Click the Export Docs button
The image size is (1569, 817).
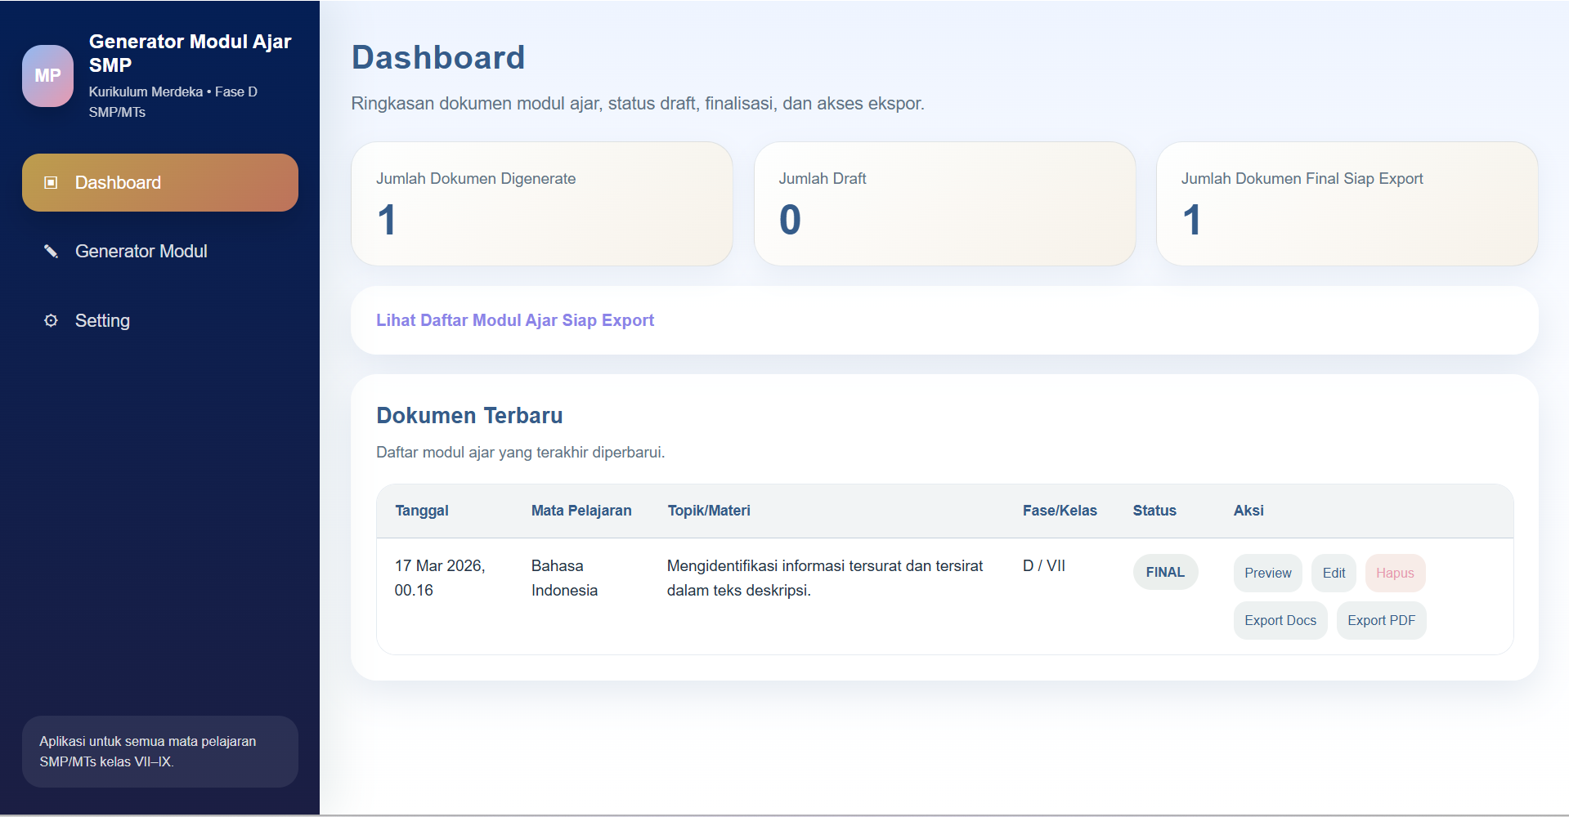point(1280,620)
